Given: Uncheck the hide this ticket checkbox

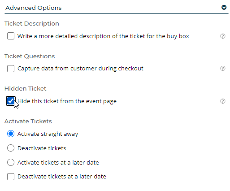Looking at the screenshot, I should pyautogui.click(x=11, y=101).
